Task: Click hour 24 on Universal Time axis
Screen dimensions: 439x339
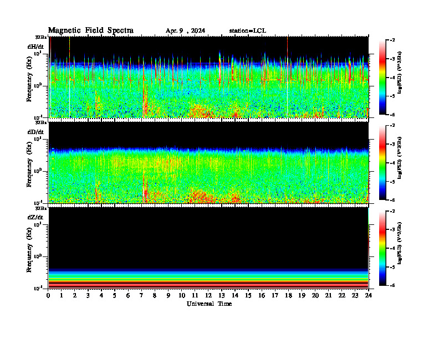Action: (x=369, y=296)
